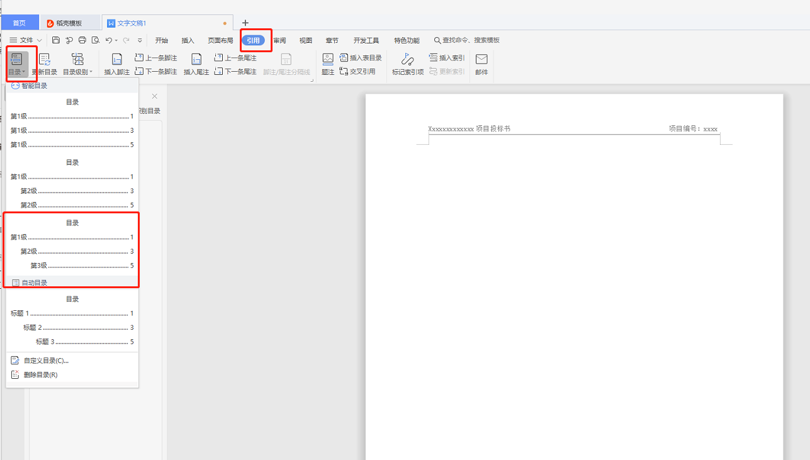Screen dimensions: 810x460
Task: Go to 下一条脚注 next footnote
Action: click(156, 72)
